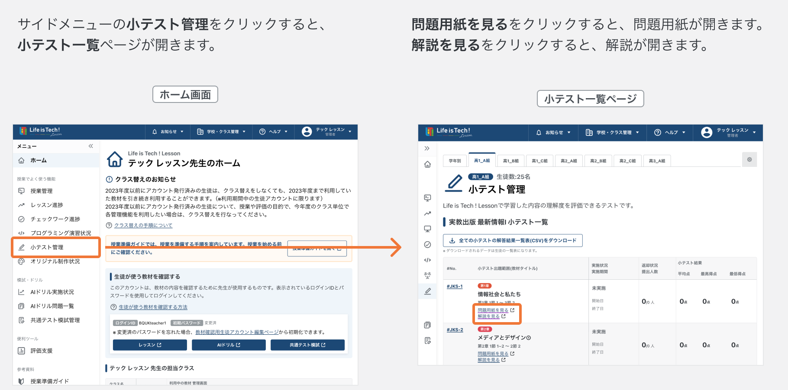Click the 共通テスト模試 button
The width and height of the screenshot is (788, 390).
tap(307, 345)
